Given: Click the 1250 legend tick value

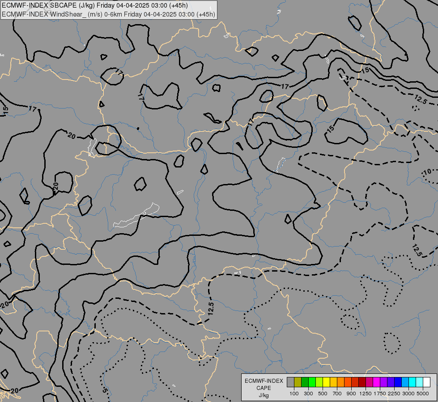Looking at the screenshot, I should point(366,394).
